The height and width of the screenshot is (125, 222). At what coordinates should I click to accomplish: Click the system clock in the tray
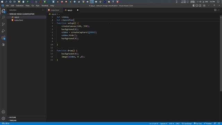point(212,2)
